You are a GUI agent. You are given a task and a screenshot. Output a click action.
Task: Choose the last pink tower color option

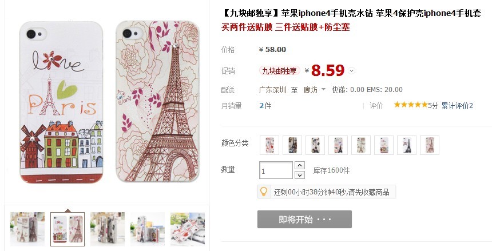430,145
